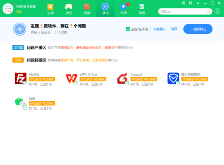Click the download manager arrow icon
The height and width of the screenshot is (165, 224).
point(217,11)
